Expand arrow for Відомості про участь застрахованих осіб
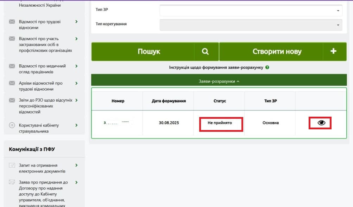 click(x=76, y=39)
